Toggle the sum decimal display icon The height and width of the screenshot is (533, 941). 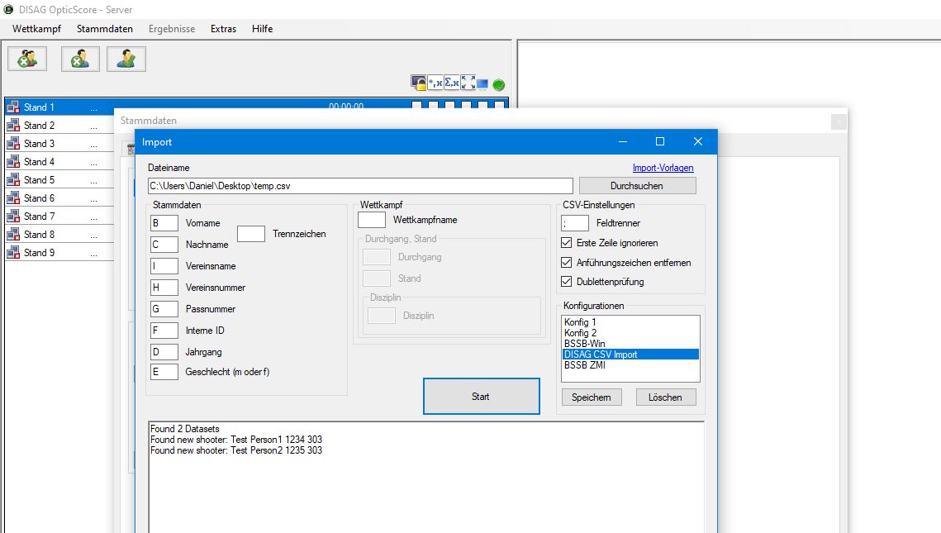(452, 83)
